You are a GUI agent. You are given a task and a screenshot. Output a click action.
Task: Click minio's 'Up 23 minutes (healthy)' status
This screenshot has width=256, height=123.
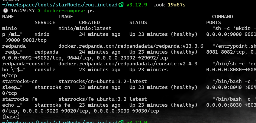tap(163, 34)
